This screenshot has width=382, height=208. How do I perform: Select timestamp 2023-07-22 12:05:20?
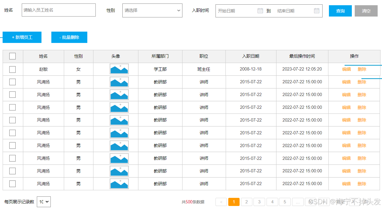(302, 69)
